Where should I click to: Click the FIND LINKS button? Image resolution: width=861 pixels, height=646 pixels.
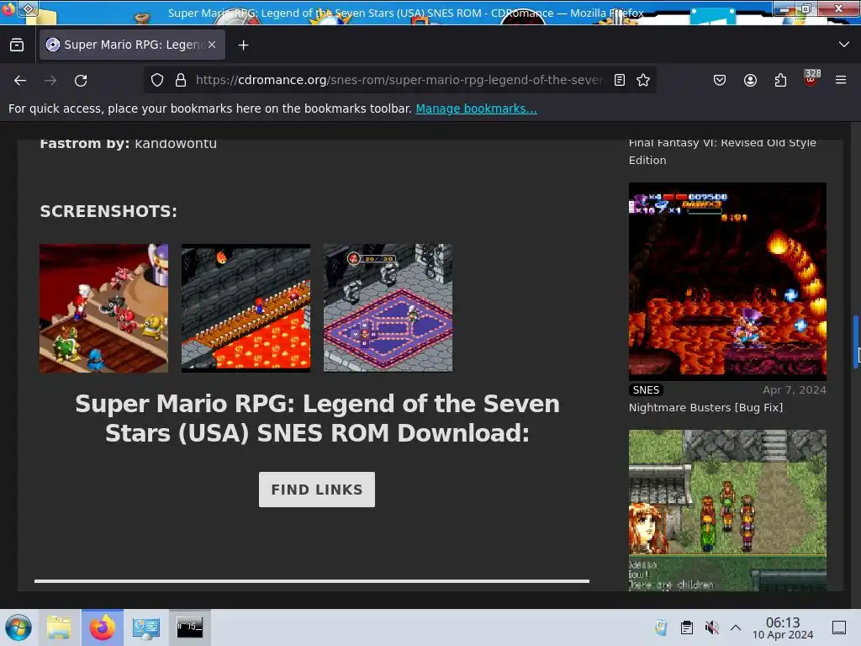tap(317, 490)
